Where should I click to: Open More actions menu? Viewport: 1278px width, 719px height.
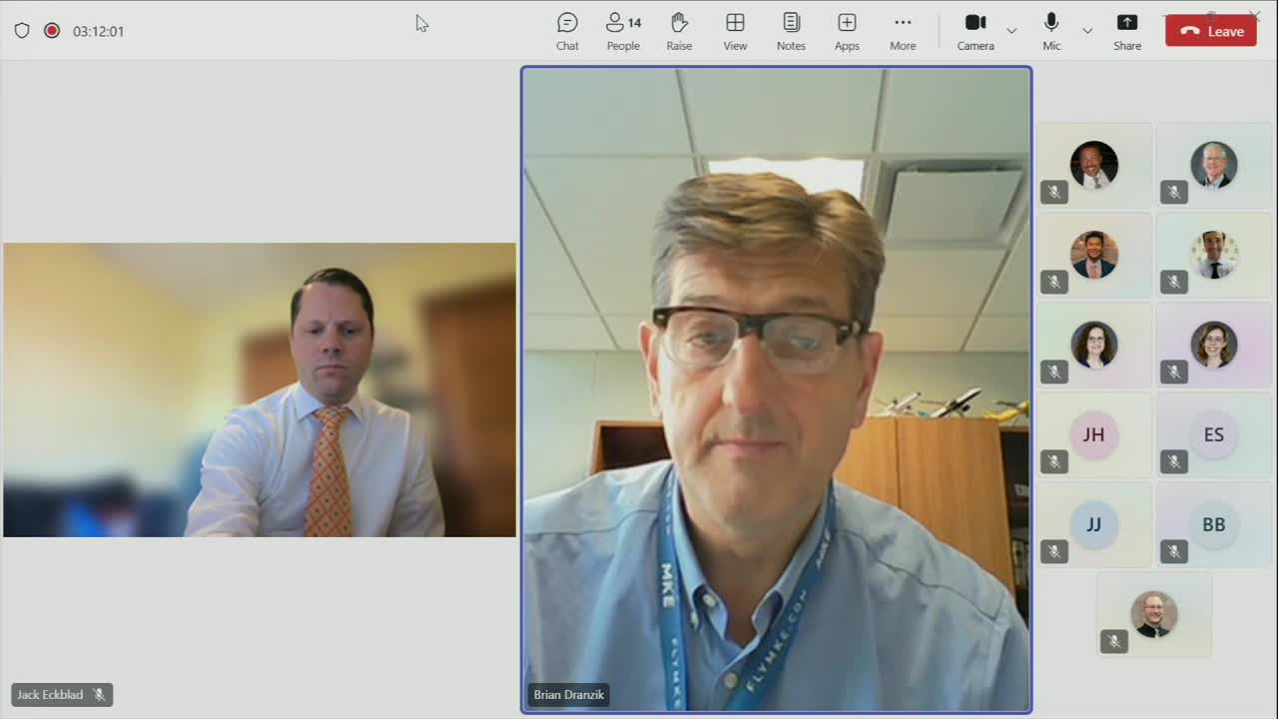point(903,31)
